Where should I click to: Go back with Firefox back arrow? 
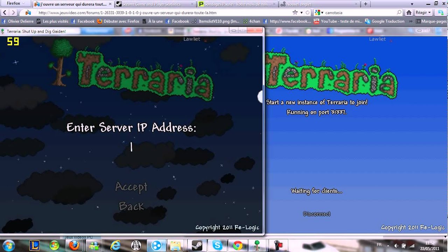tap(5, 13)
